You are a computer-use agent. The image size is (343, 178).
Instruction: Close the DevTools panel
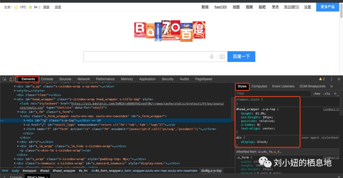point(339,79)
